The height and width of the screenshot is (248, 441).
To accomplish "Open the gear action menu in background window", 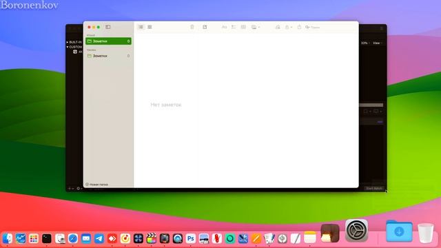I will tap(79, 188).
